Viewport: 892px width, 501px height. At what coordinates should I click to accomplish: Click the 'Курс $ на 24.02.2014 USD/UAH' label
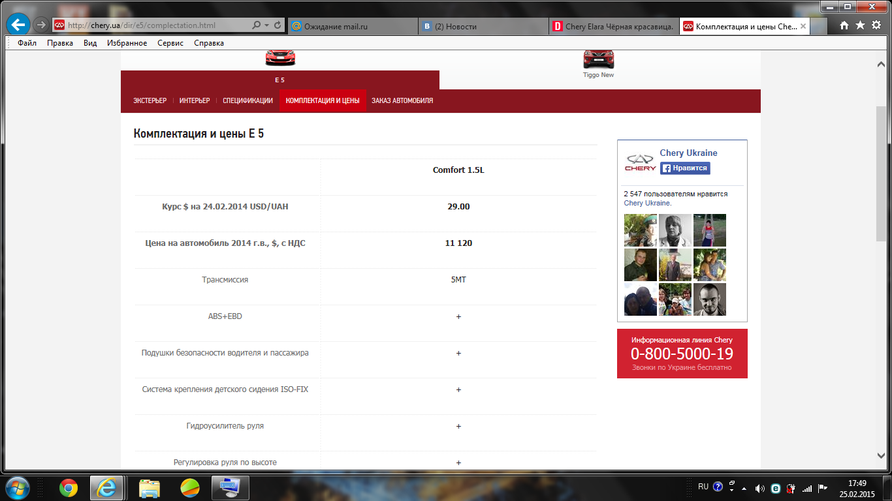point(225,207)
